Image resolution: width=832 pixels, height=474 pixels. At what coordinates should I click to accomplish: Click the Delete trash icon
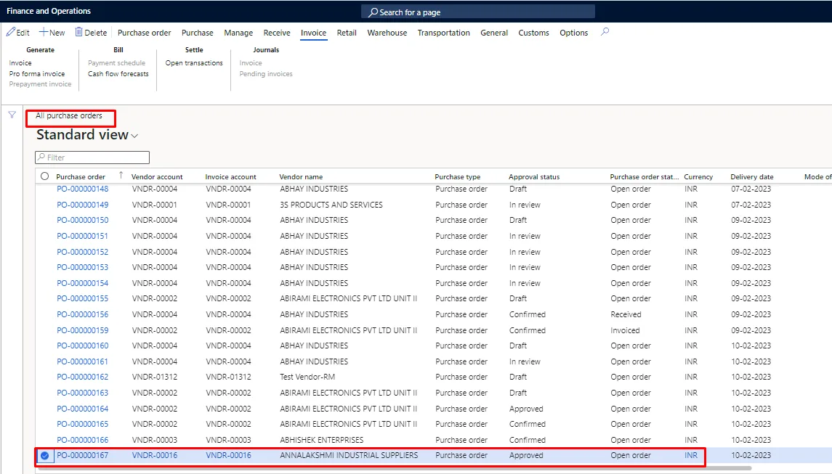click(x=78, y=33)
